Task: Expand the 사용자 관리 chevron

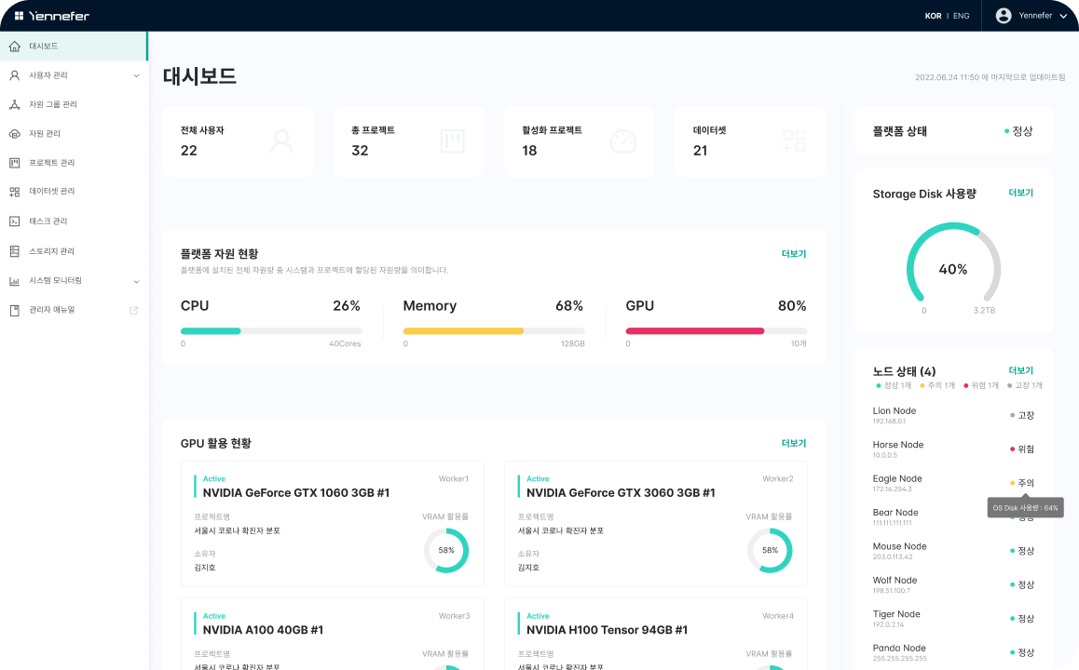Action: point(136,75)
